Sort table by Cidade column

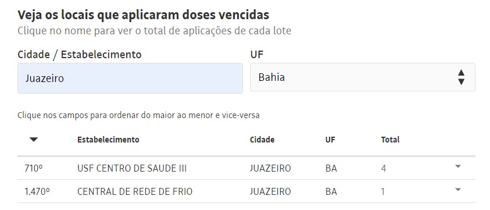tap(262, 140)
